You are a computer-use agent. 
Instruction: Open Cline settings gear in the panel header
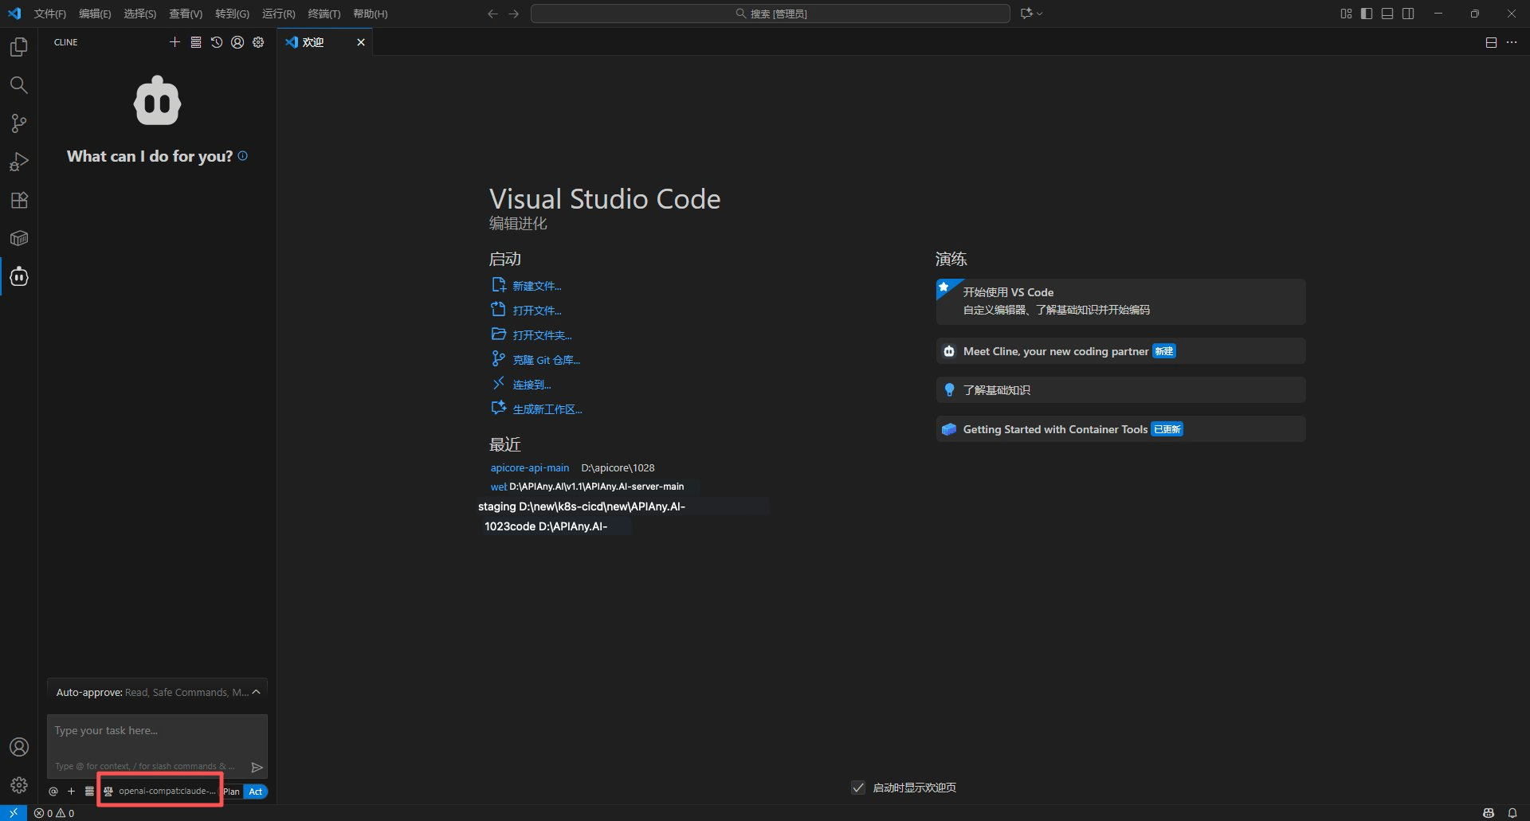point(258,42)
